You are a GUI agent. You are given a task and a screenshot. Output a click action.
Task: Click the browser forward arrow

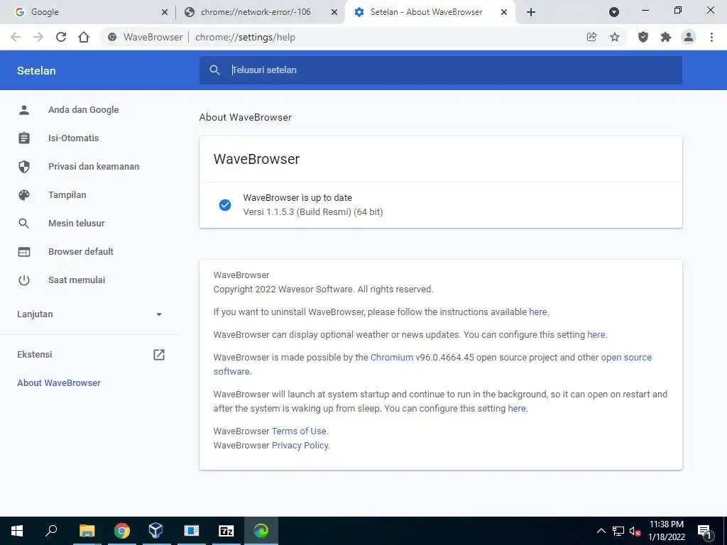coord(38,37)
